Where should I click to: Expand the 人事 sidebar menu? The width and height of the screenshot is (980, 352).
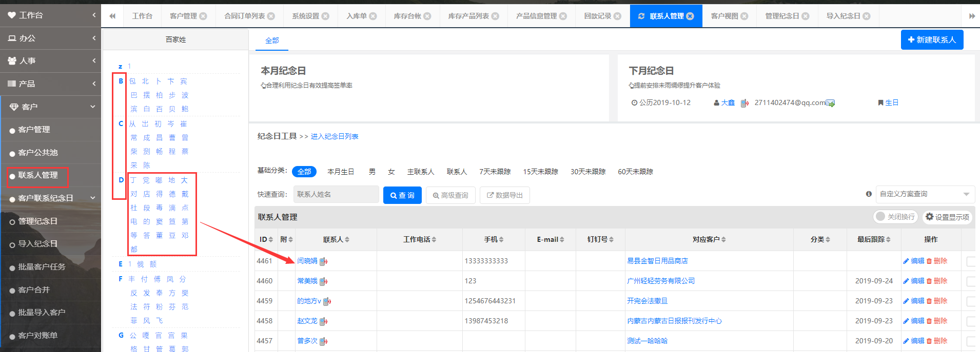(x=50, y=61)
